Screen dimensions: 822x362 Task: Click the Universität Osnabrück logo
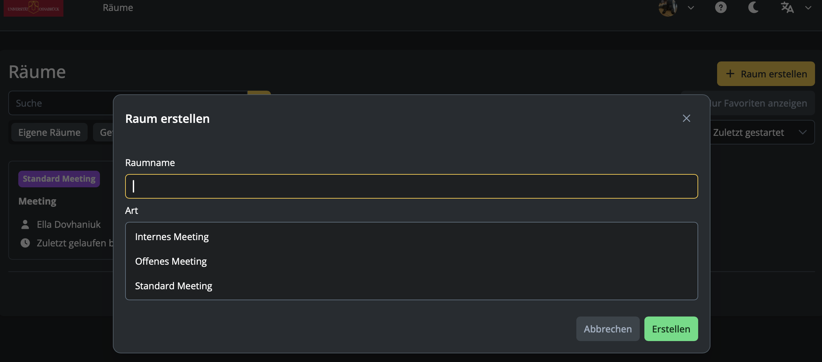[34, 8]
